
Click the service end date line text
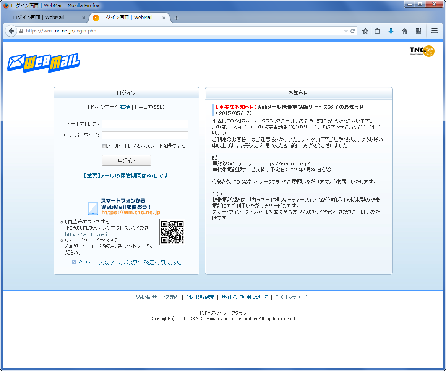click(272, 169)
